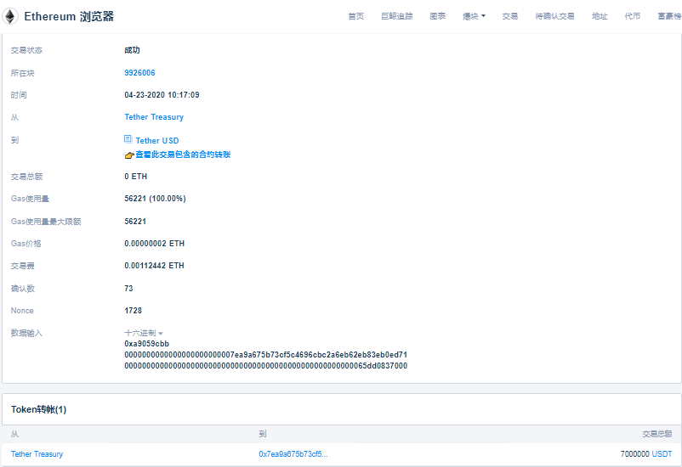Open the 图表 nav item
682x467 pixels.
[438, 16]
